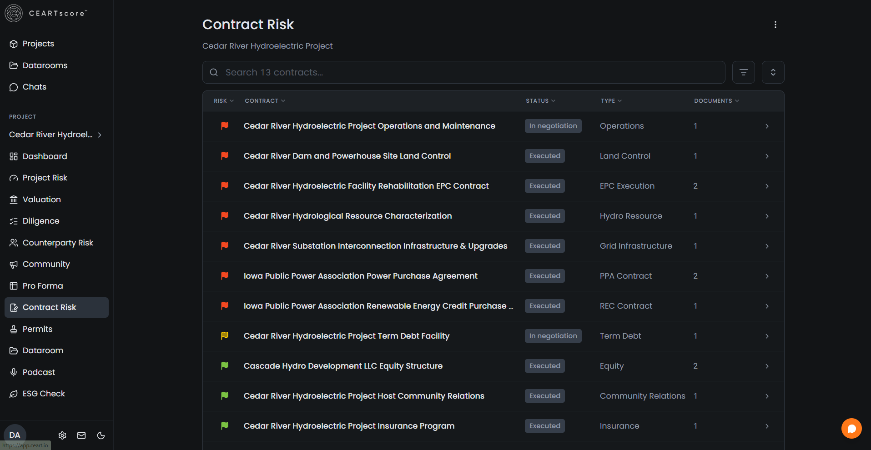Open the Renewable Energy Credit Purchase contract
Image resolution: width=871 pixels, height=450 pixels.
(x=378, y=306)
